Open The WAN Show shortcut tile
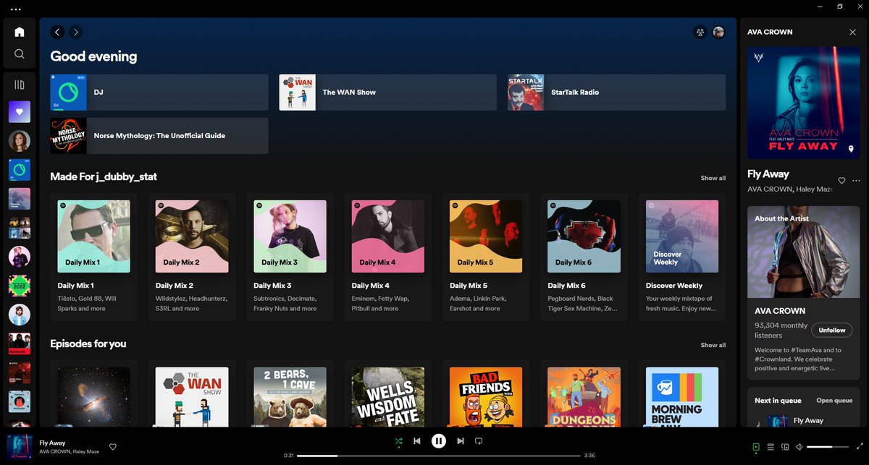Viewport: 869px width, 465px height. (388, 93)
